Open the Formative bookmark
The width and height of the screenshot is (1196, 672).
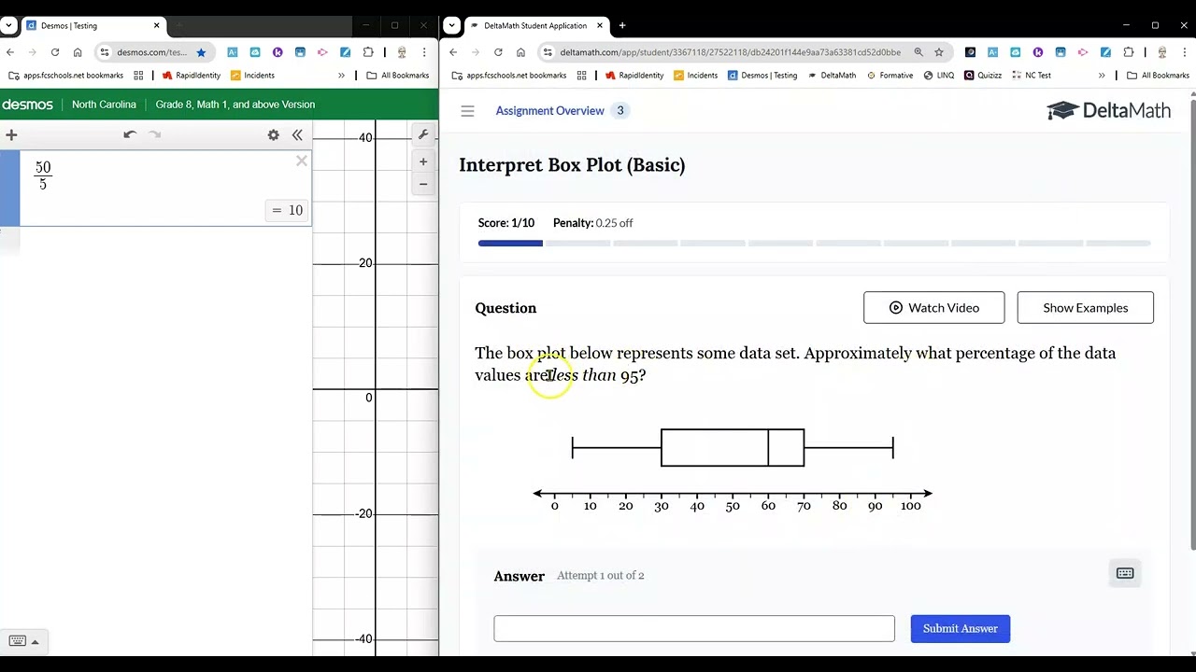click(890, 76)
